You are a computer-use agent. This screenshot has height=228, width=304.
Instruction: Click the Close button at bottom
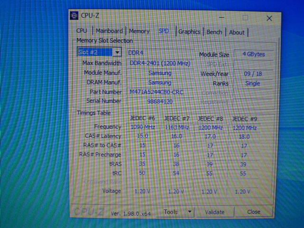pos(254,212)
